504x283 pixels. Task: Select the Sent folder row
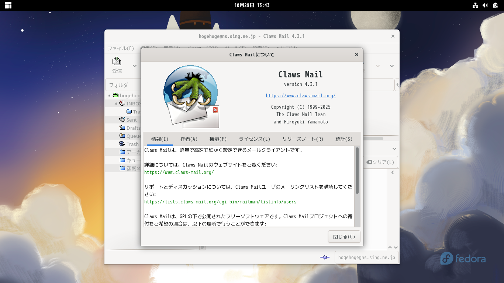pos(123,120)
